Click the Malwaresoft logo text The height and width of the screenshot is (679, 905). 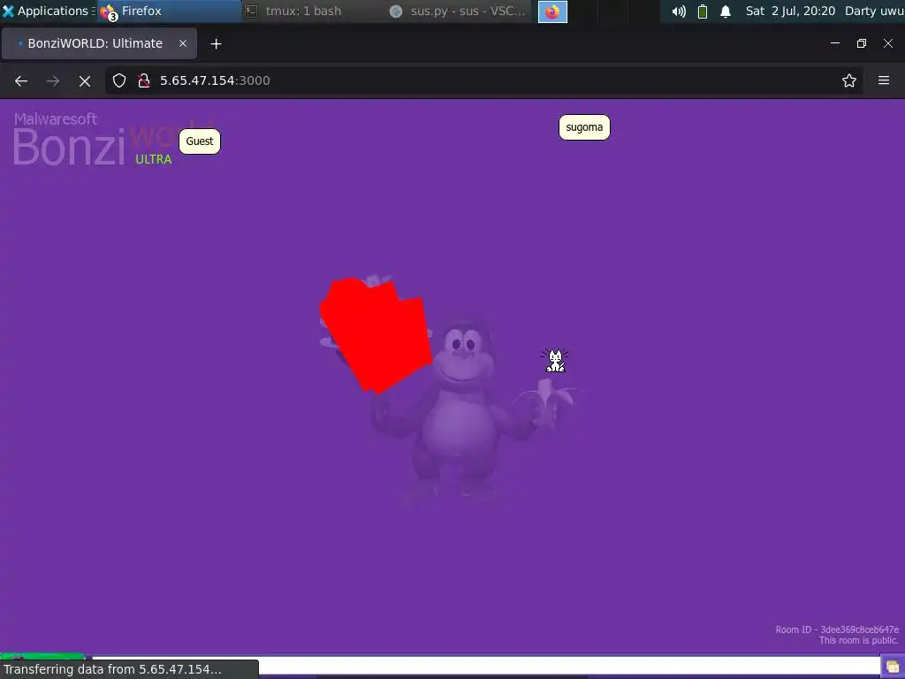tap(56, 119)
